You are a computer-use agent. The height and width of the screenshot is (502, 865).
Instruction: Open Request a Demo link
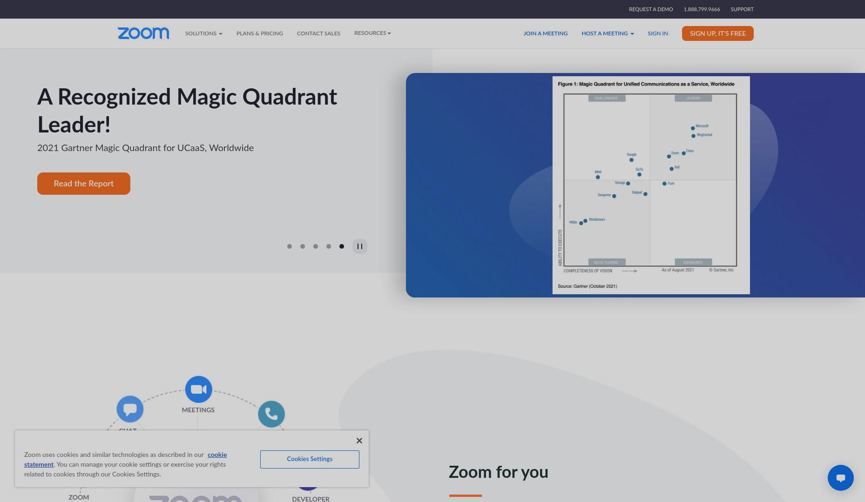click(x=651, y=9)
